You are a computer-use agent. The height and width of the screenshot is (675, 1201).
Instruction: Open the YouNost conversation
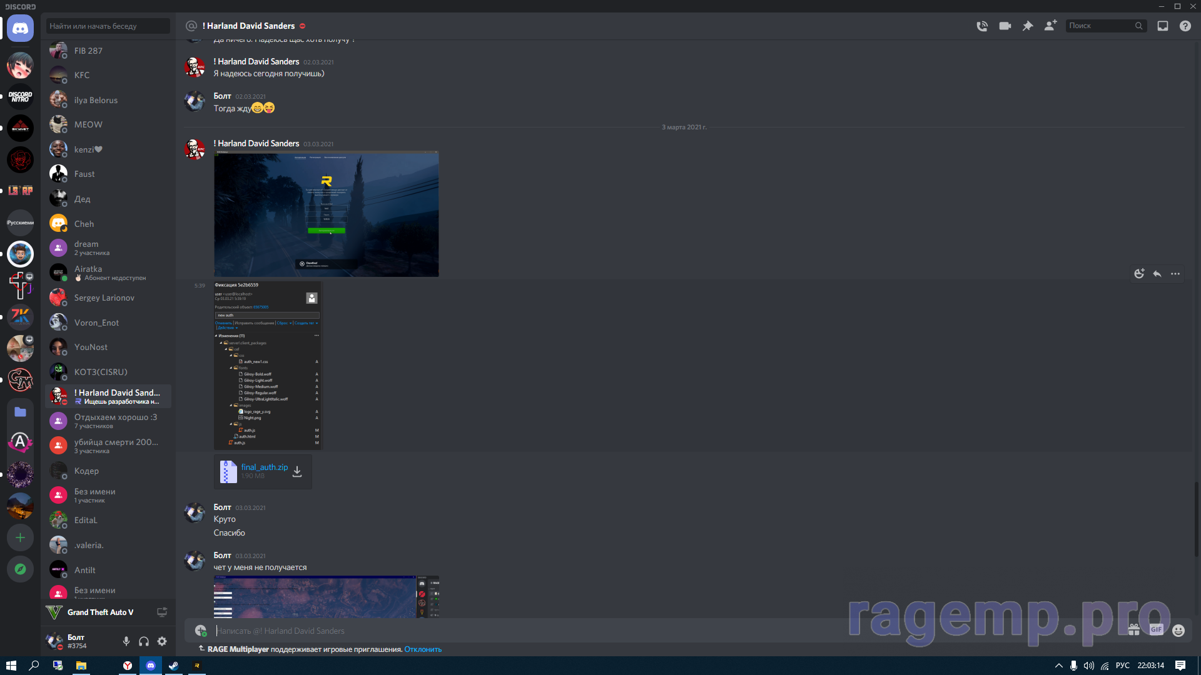108,347
